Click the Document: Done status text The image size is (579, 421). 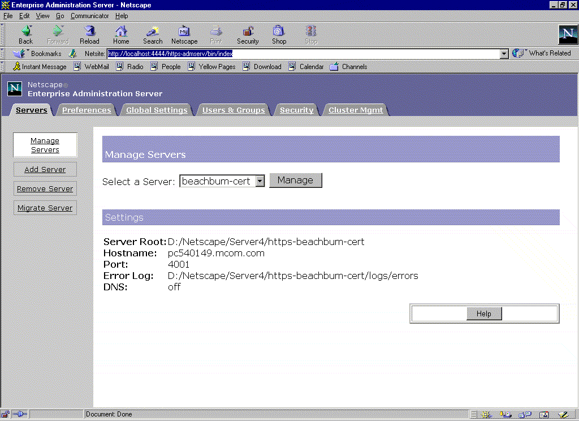[109, 414]
